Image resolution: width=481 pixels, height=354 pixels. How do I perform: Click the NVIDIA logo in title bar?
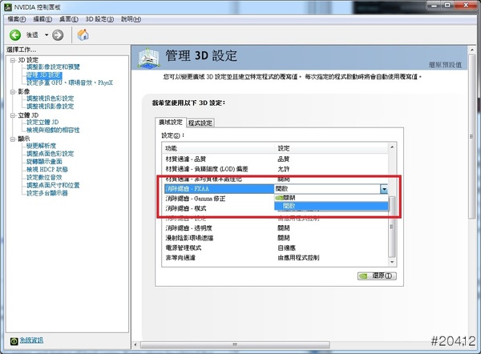point(8,6)
